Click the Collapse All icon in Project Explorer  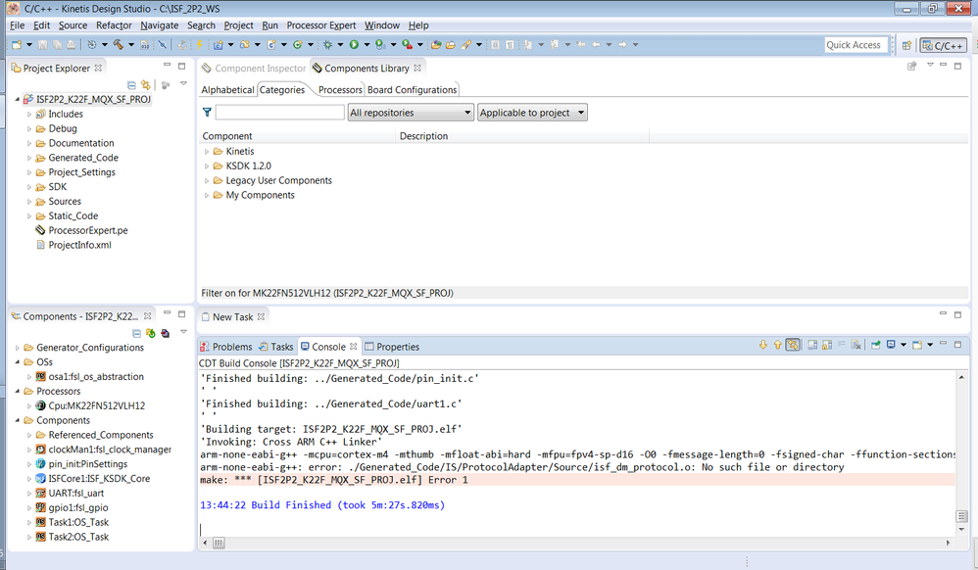[131, 85]
